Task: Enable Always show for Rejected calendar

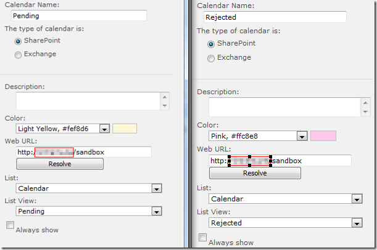Action: click(x=202, y=237)
